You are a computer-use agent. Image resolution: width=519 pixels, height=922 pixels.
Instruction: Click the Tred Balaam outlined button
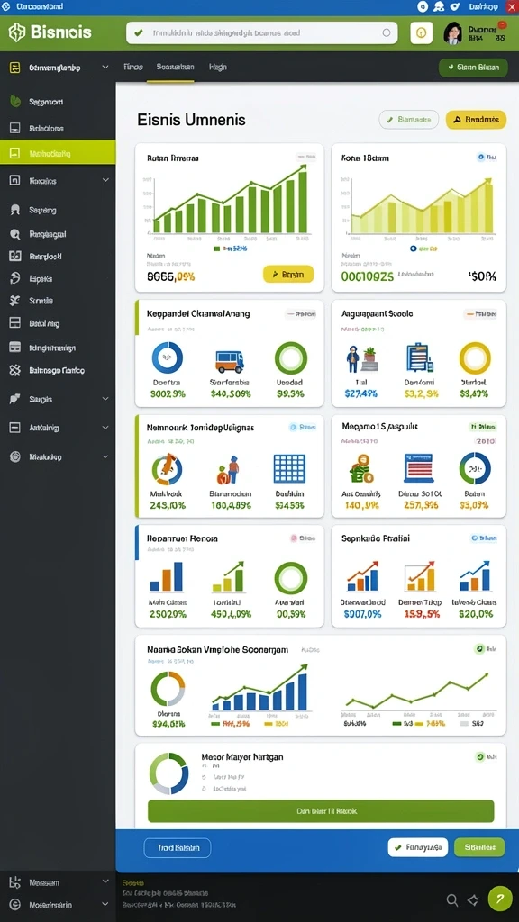tap(178, 847)
